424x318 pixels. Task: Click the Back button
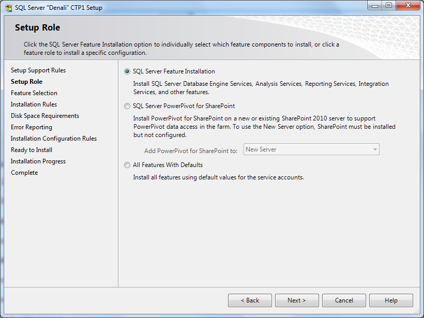click(x=250, y=300)
